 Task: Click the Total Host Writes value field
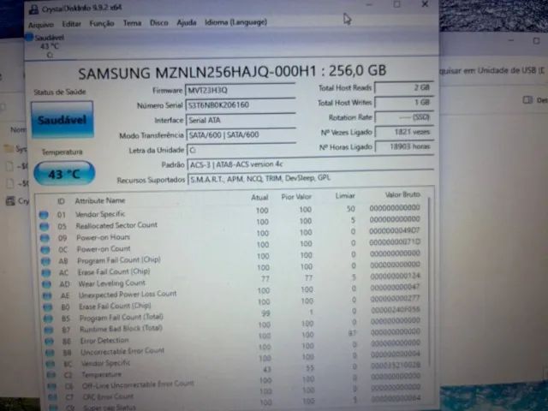pos(404,103)
